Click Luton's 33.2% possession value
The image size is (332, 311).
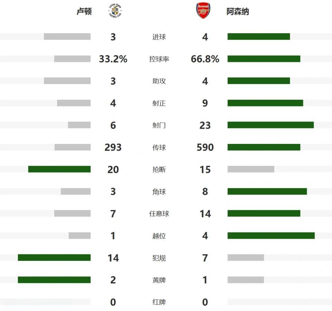coord(113,59)
